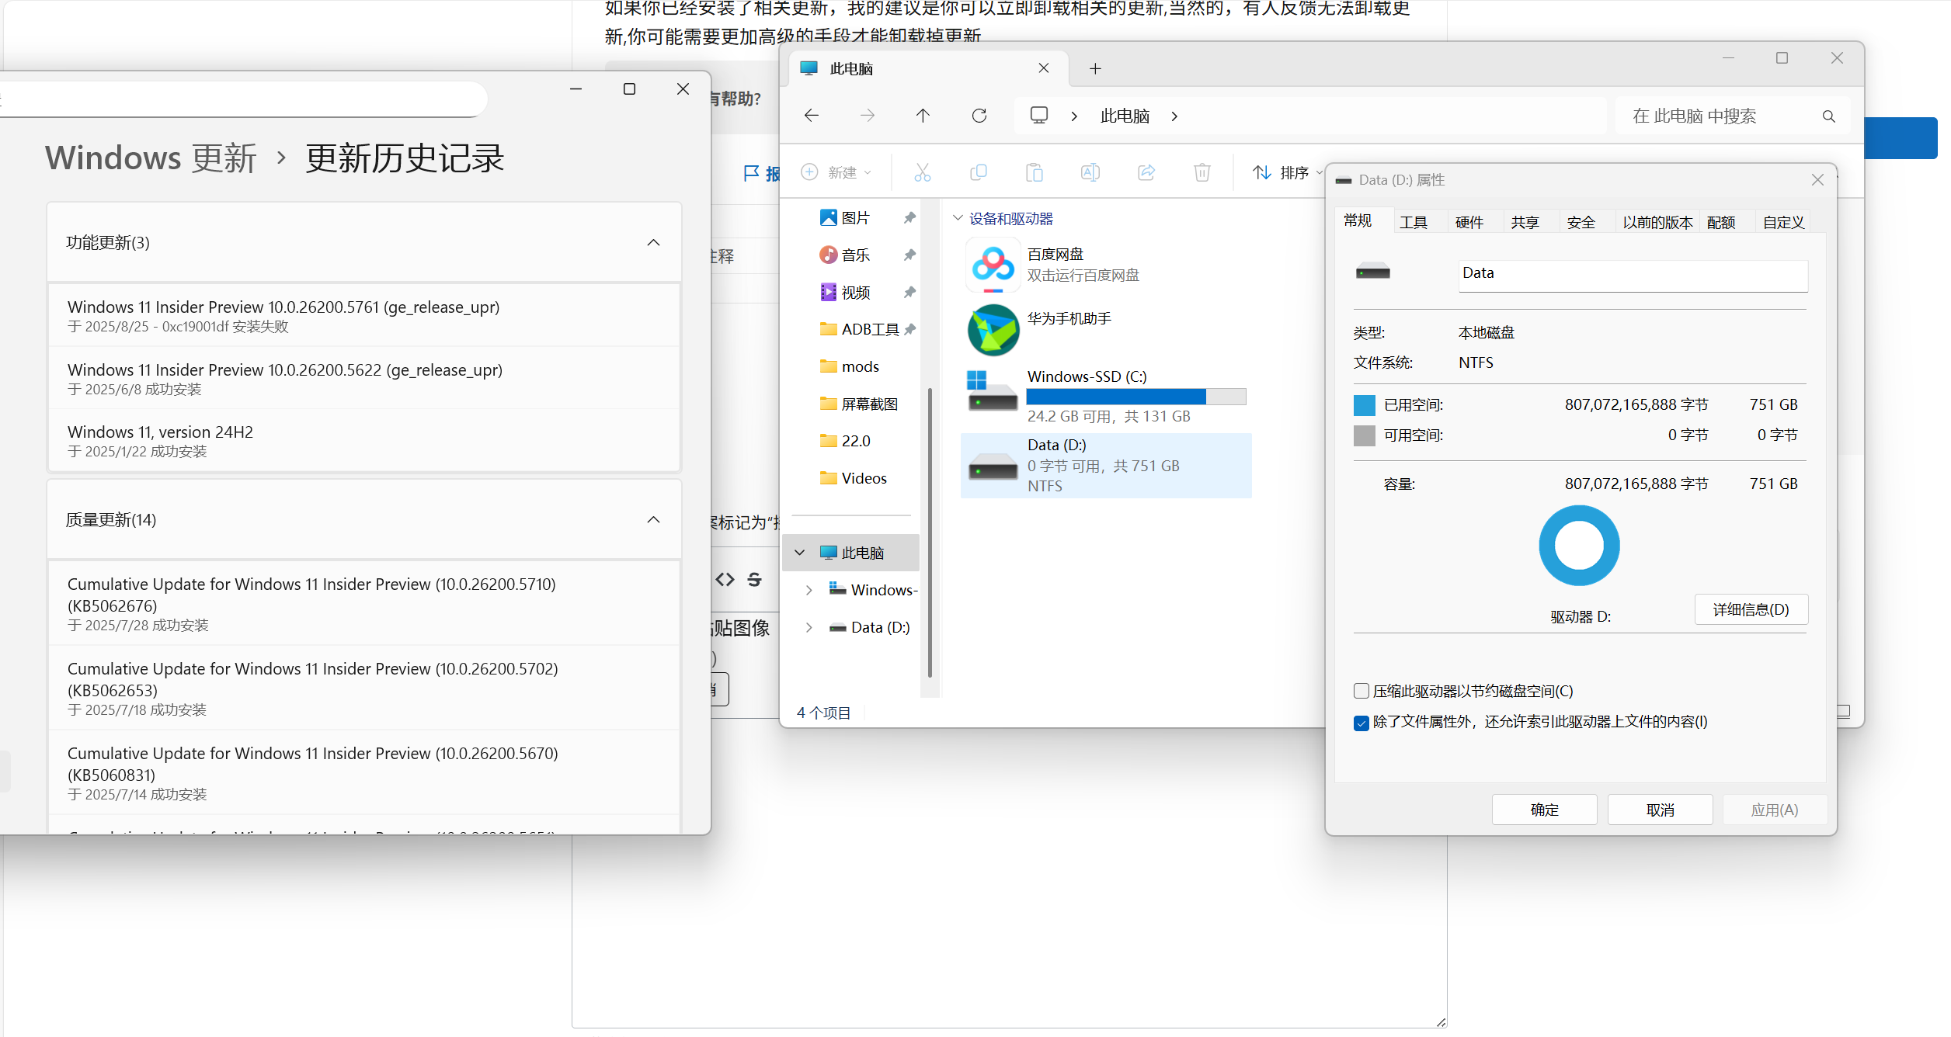Refresh the This PC view

tap(979, 116)
